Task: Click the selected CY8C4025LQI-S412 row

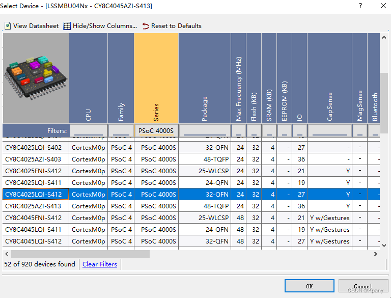Action: (191, 195)
